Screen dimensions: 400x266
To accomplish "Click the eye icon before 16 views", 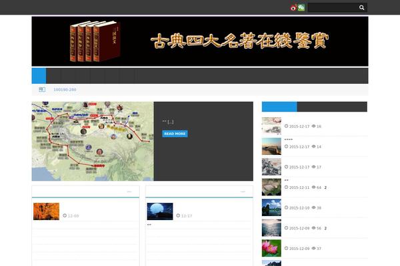I will point(313,126).
